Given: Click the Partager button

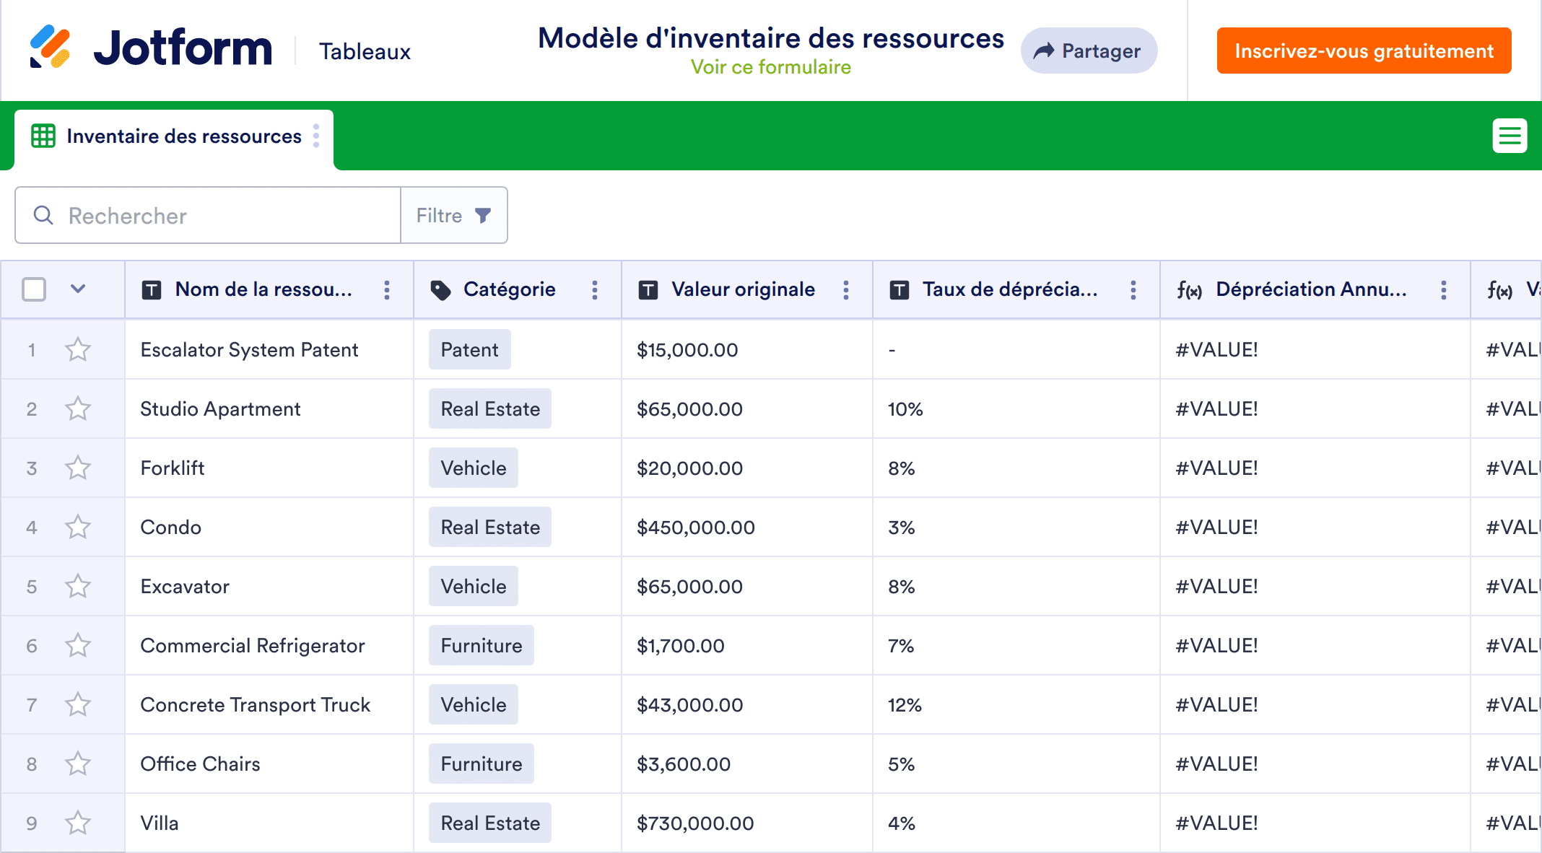Looking at the screenshot, I should click(1089, 51).
